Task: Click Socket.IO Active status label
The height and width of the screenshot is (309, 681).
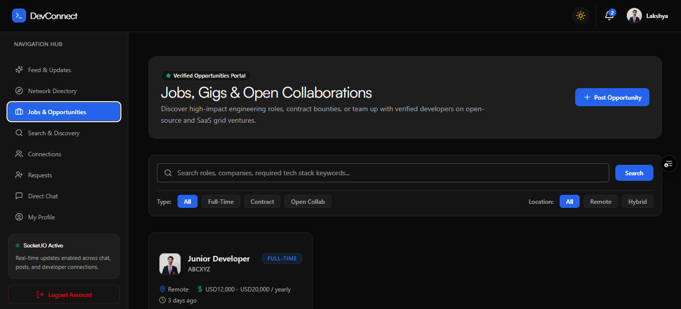Action: click(x=43, y=245)
